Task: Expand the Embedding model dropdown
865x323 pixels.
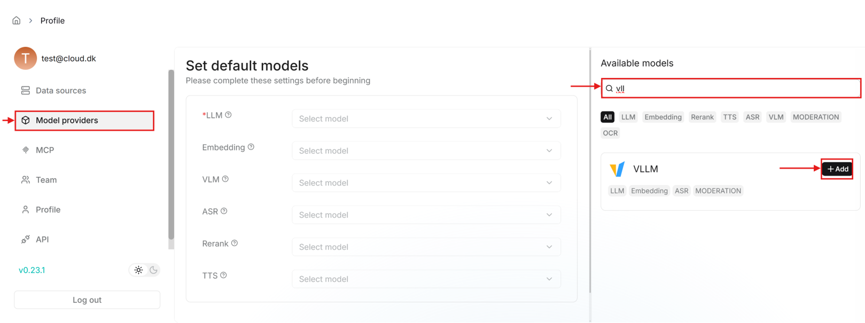Action: click(x=426, y=151)
